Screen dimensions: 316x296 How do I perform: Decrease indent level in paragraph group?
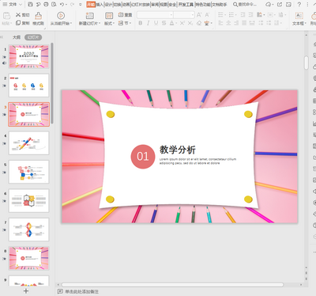(x=243, y=15)
